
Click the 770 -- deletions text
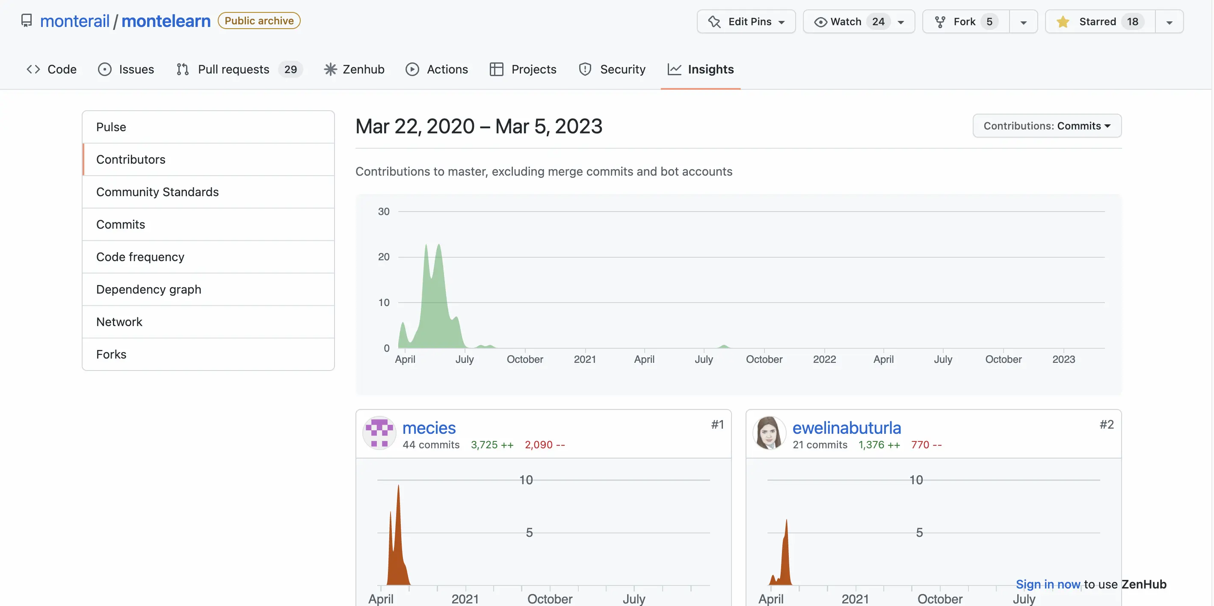pos(926,444)
